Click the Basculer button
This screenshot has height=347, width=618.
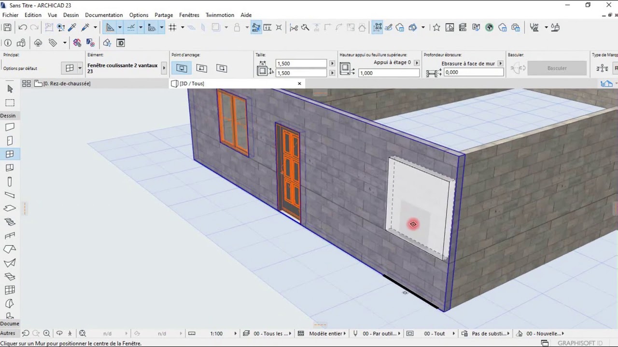pos(557,68)
